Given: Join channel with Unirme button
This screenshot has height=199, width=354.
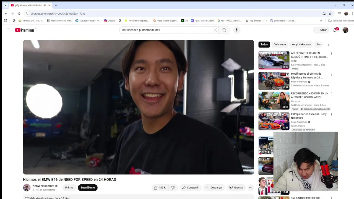Looking at the screenshot, I should (x=69, y=188).
